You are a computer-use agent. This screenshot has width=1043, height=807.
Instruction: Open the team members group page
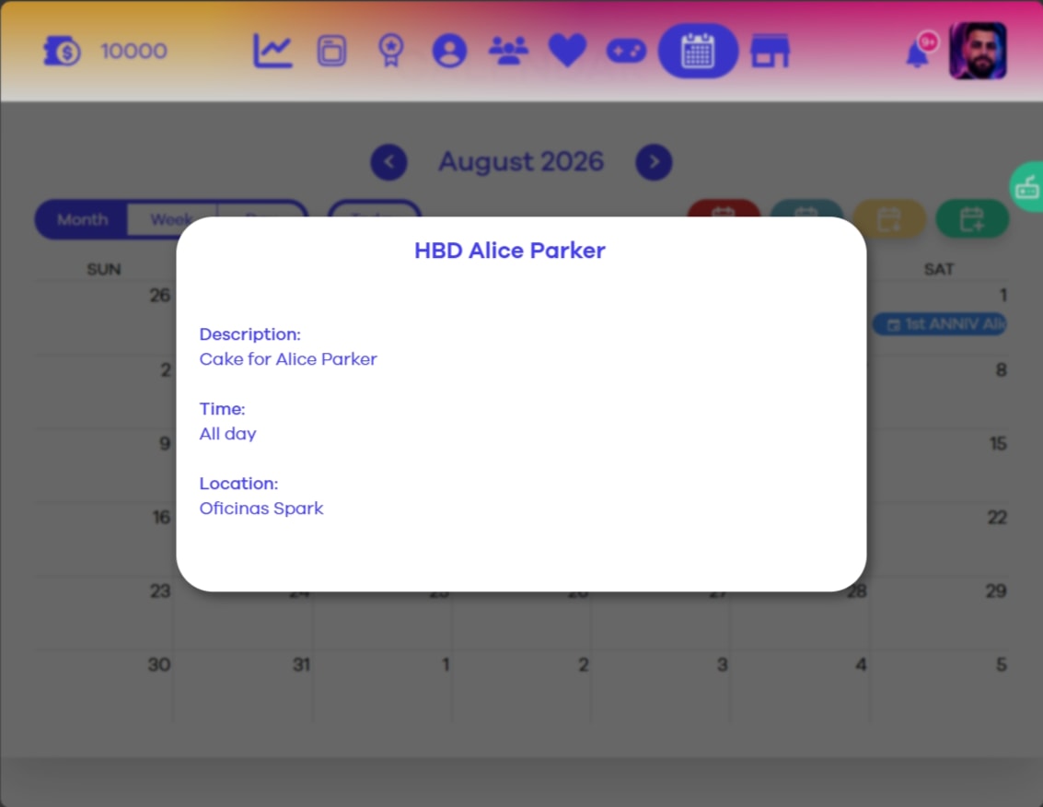point(509,51)
